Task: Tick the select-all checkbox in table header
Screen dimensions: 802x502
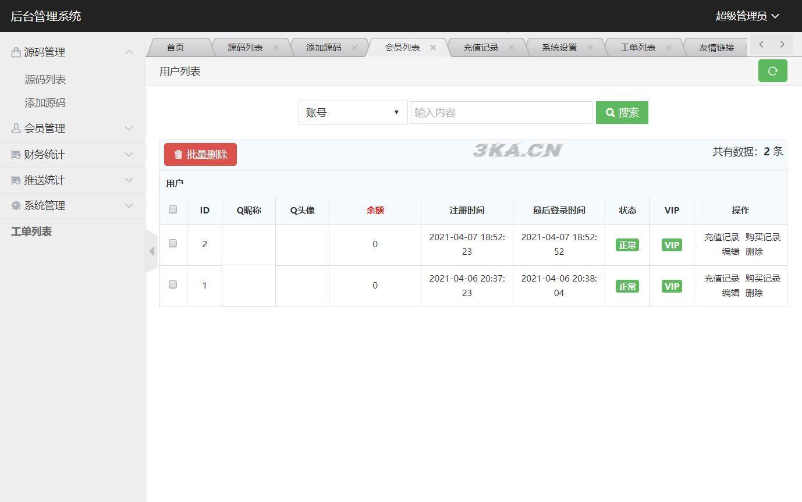Action: [x=173, y=209]
